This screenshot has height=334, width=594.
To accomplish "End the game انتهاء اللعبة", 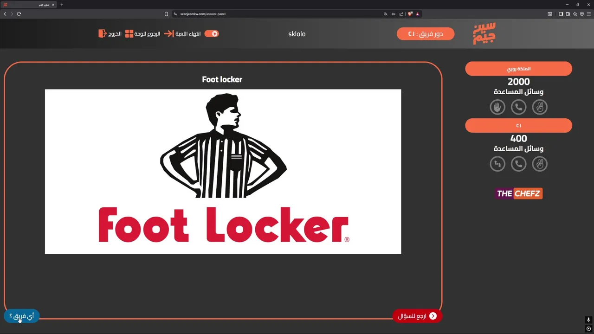I will tap(182, 34).
